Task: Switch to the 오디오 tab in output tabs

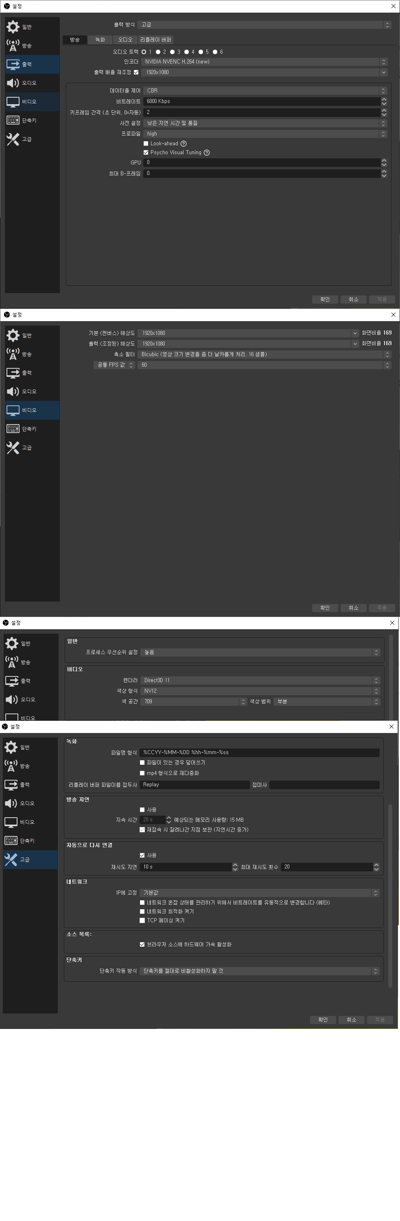Action: pos(125,40)
